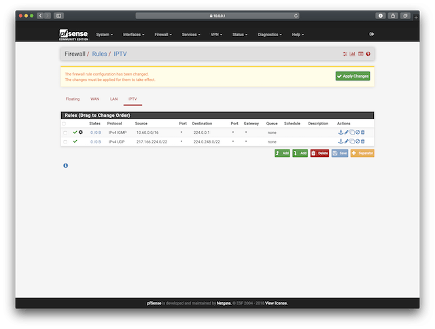Click the green pass checkmark on UDP rule
This screenshot has height=329, width=435.
coord(75,141)
